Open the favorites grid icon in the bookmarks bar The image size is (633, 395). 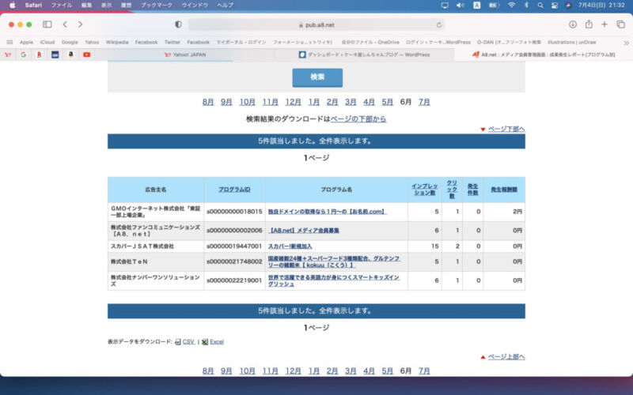[9, 42]
